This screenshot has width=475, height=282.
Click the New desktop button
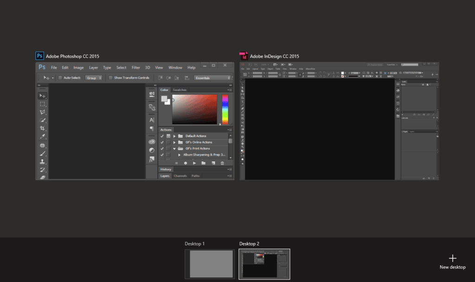(x=453, y=262)
